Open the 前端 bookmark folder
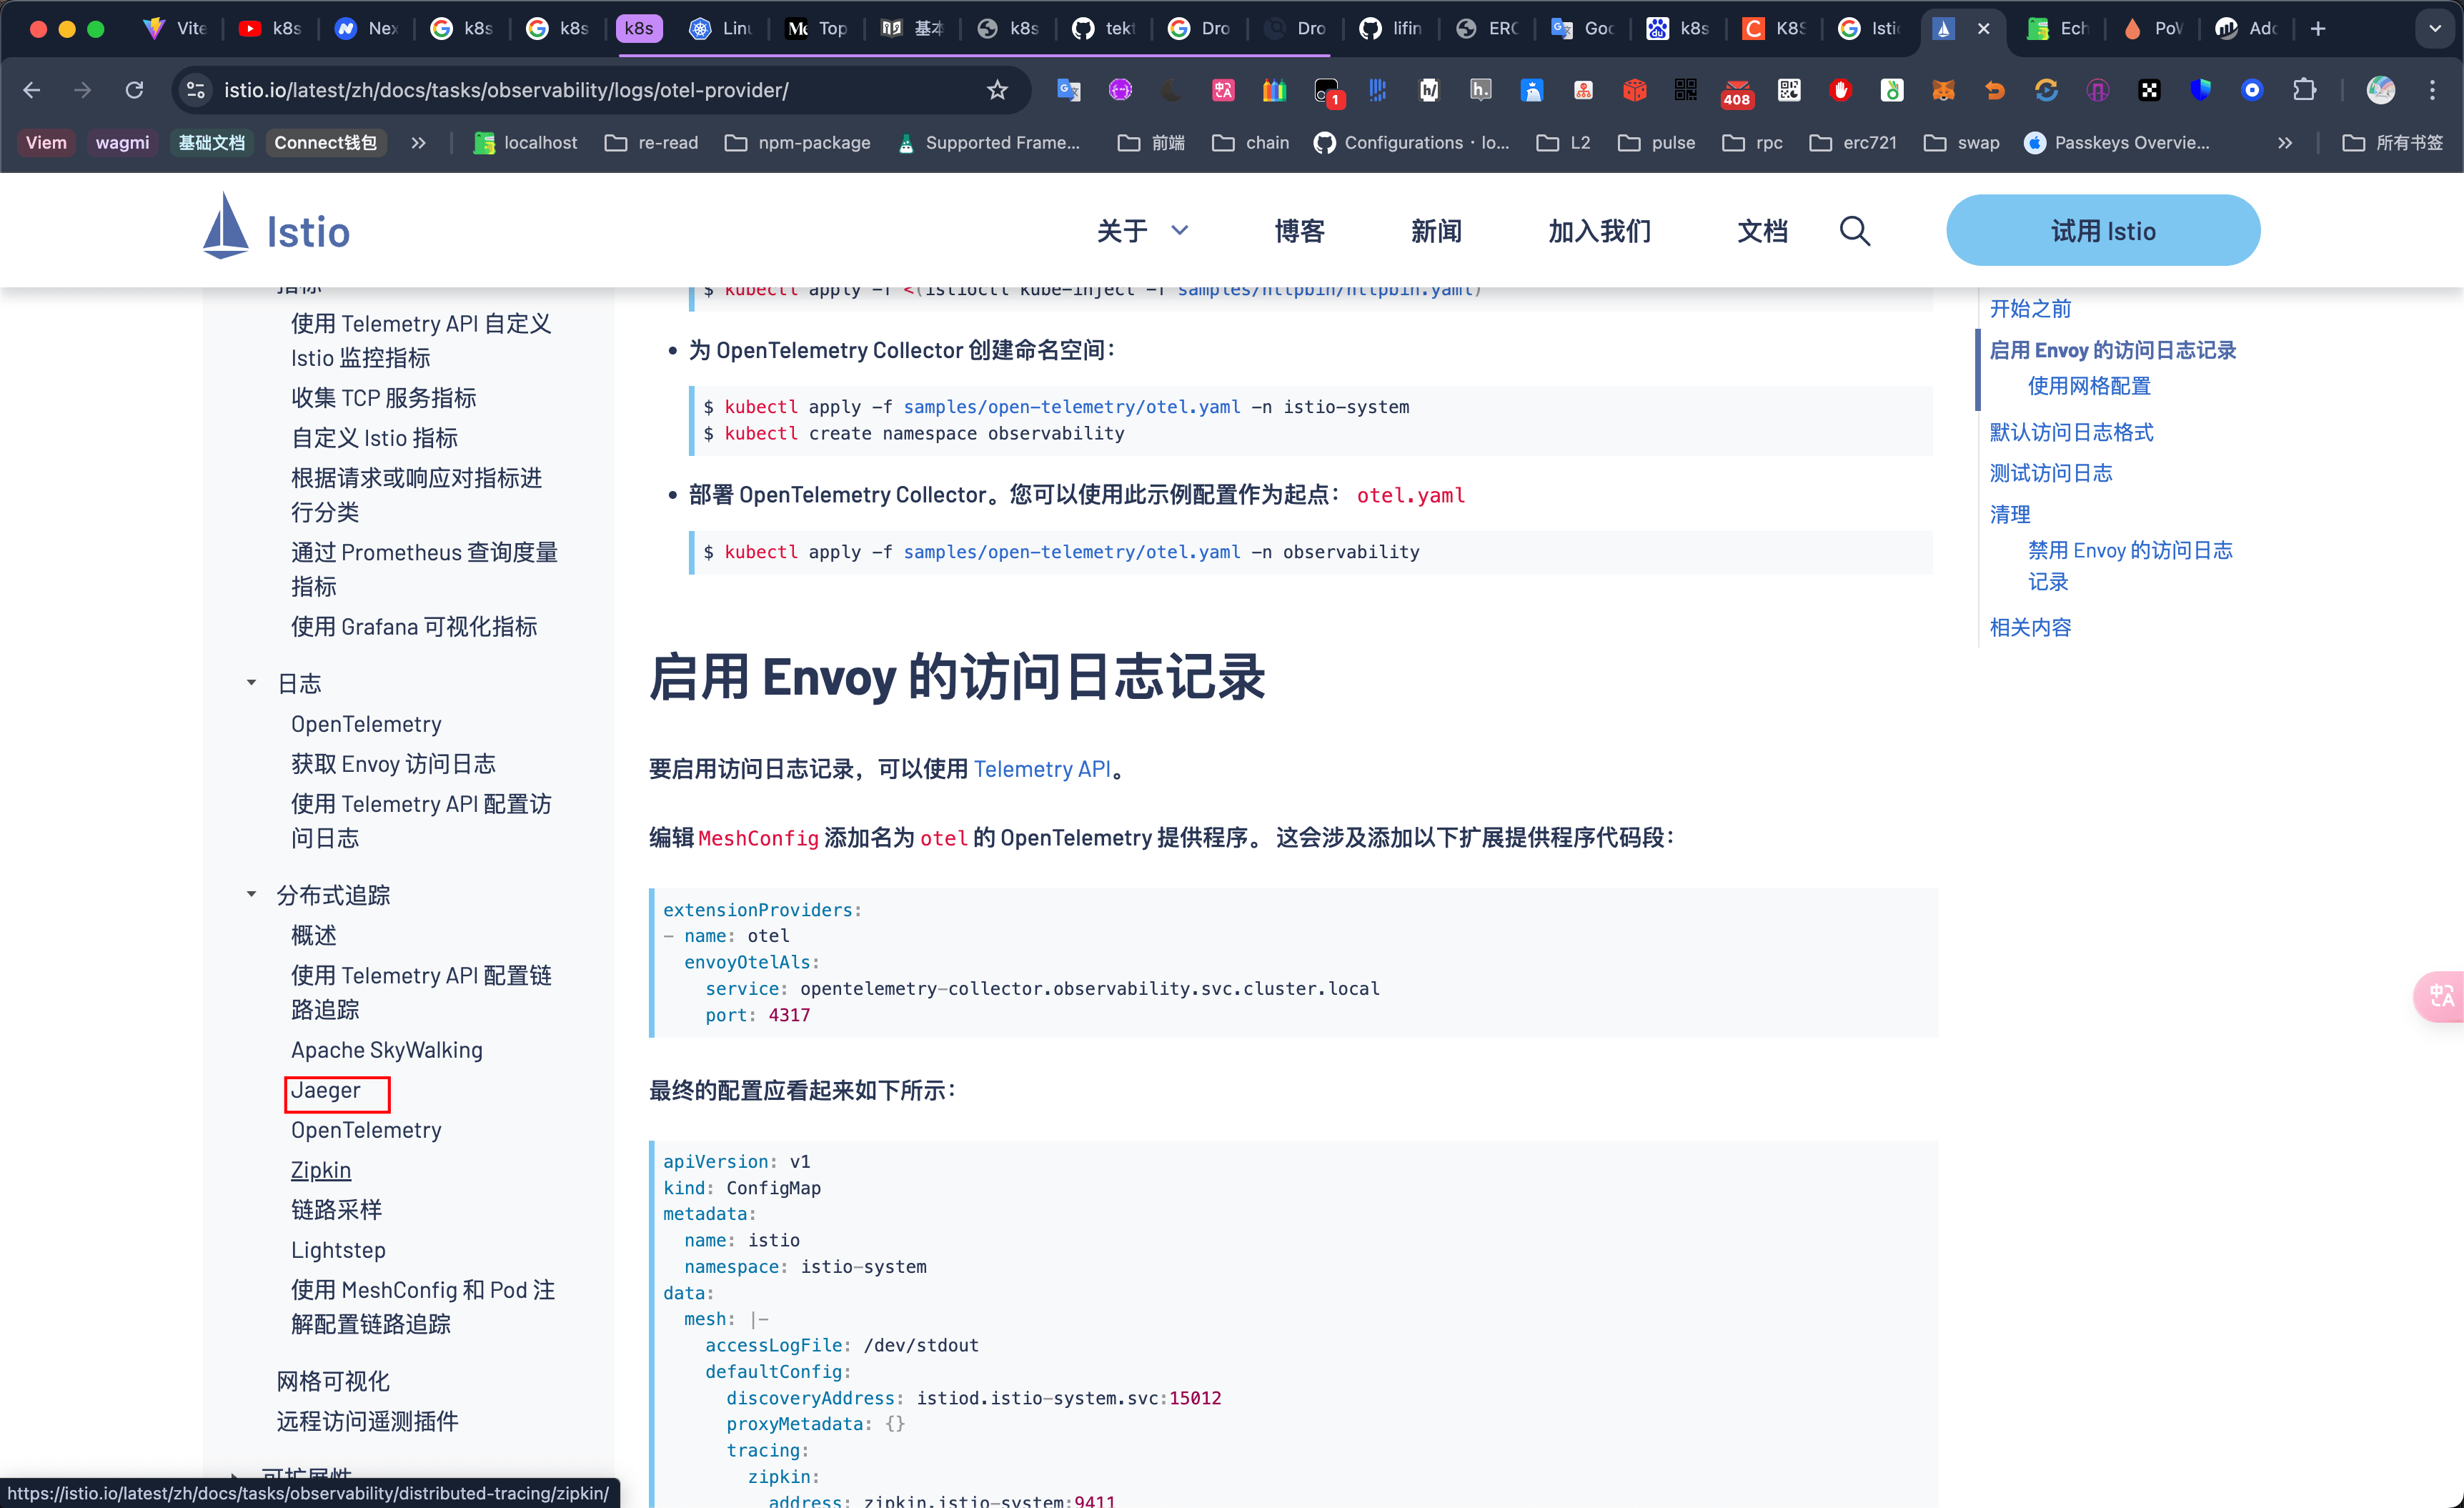This screenshot has height=1508, width=2464. (1151, 142)
